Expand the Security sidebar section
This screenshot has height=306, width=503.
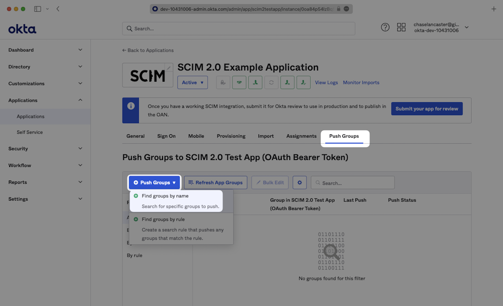click(45, 148)
